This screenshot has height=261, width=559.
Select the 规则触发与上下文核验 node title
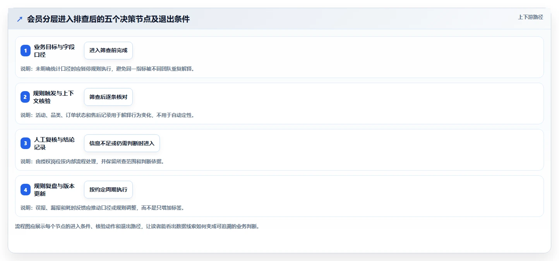coord(54,97)
